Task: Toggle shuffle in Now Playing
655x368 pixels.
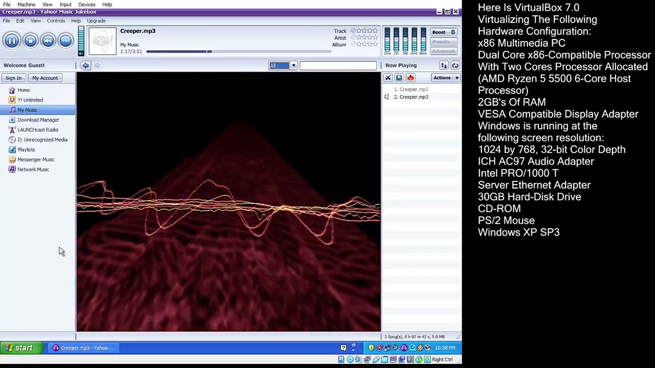Action: 444,65
